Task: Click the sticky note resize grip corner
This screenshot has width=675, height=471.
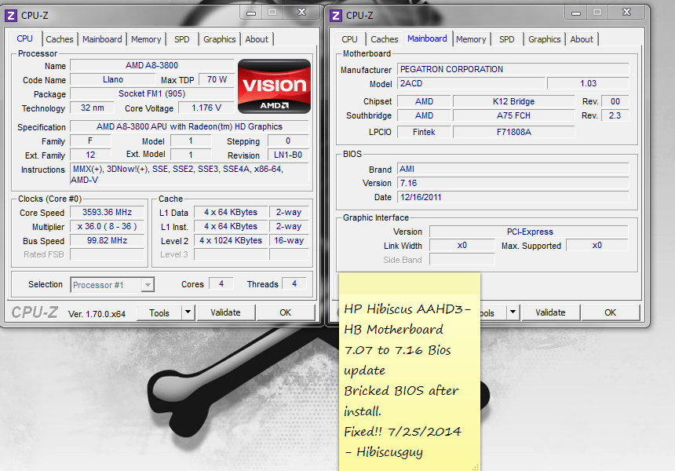Action: coord(476,467)
